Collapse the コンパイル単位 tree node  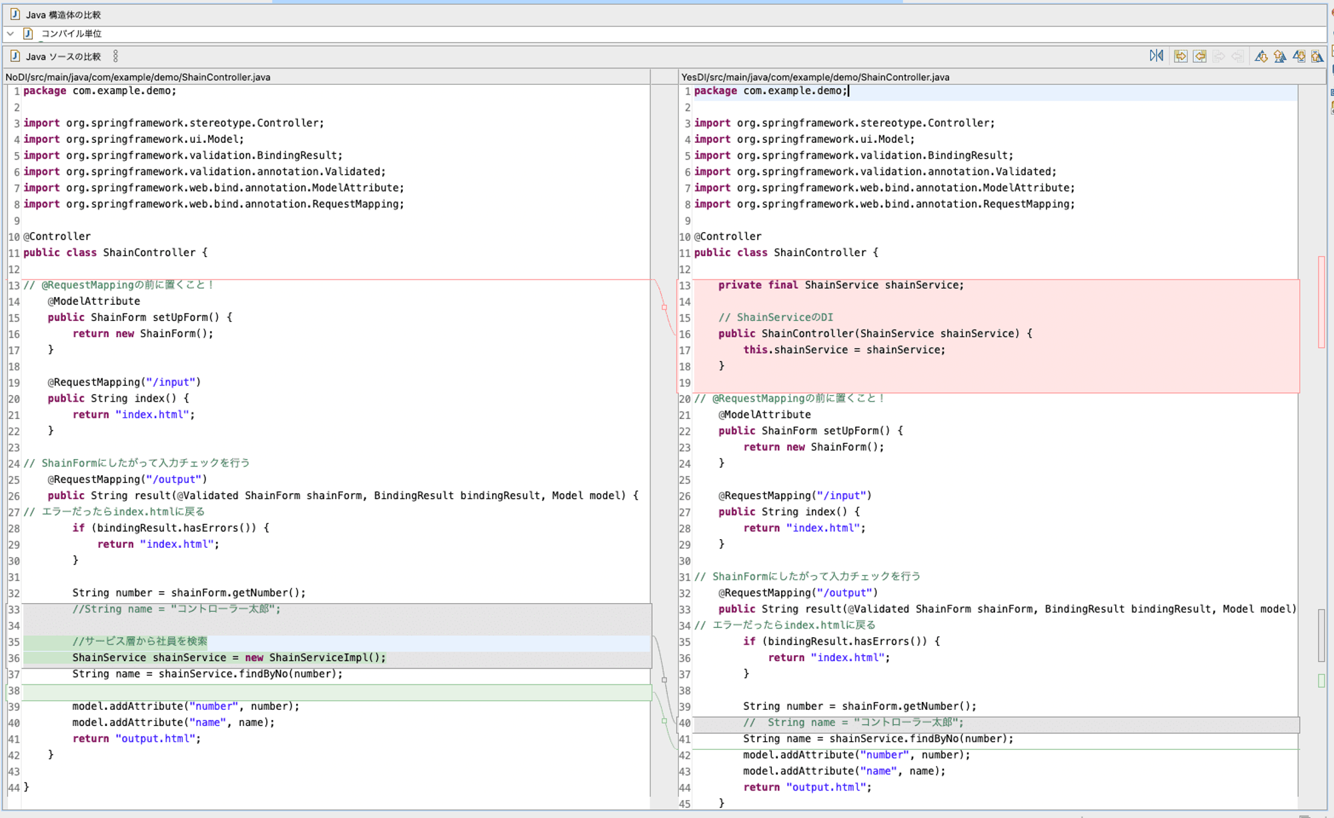pos(10,33)
